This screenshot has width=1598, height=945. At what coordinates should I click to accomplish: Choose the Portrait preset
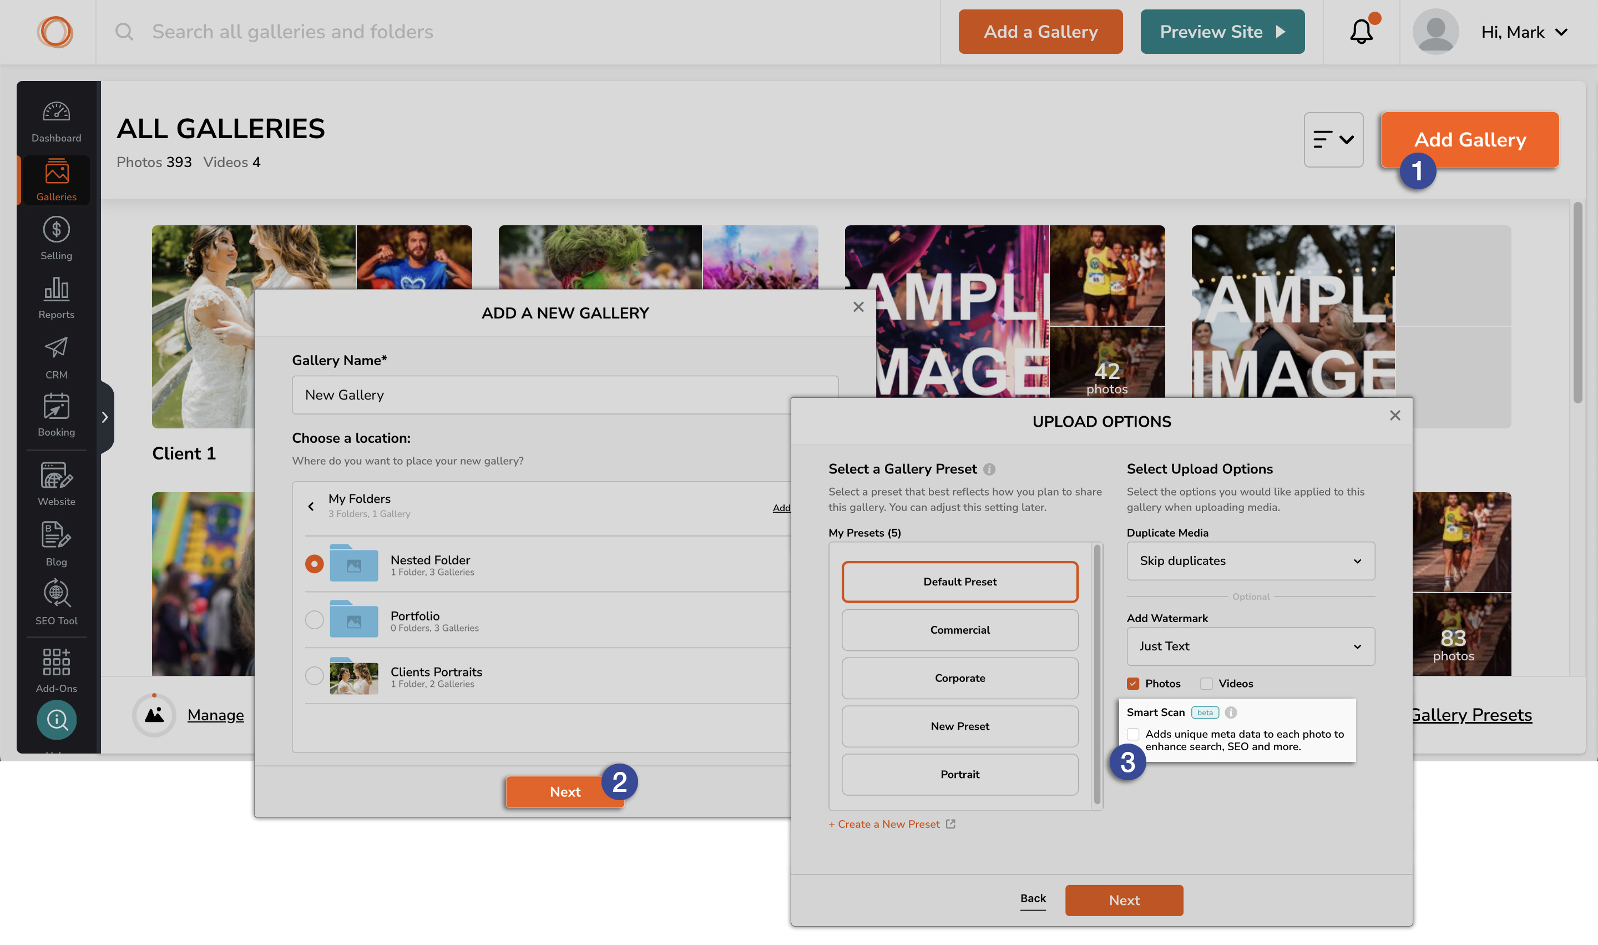(960, 774)
